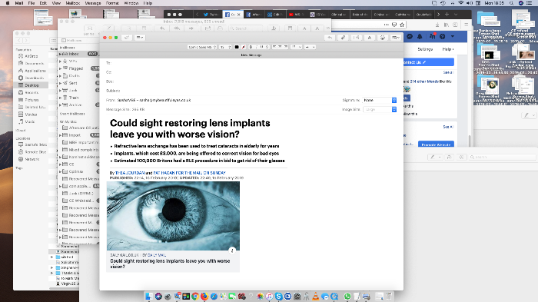Click the Get Mail envelope icon in Mail window
Image resolution: width=538 pixels, height=302 pixels.
coord(90,28)
